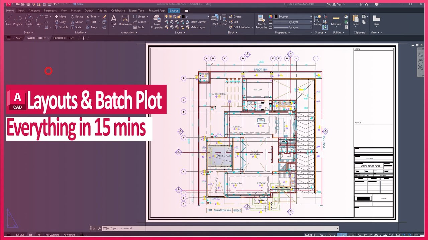Open the Annotate ribbon tab

(34, 11)
